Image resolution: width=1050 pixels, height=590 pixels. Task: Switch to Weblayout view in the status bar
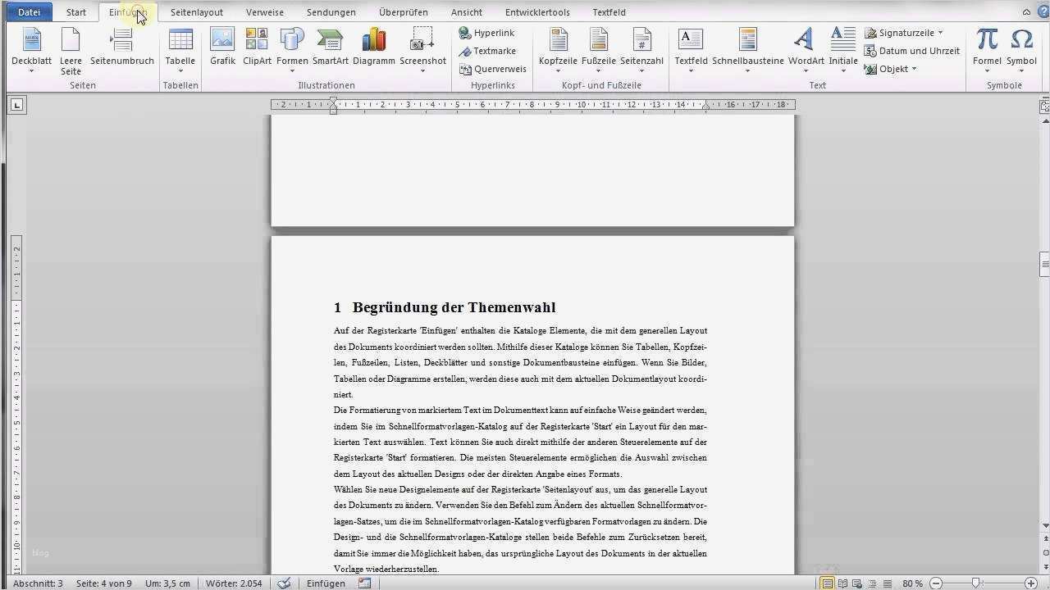coord(856,583)
